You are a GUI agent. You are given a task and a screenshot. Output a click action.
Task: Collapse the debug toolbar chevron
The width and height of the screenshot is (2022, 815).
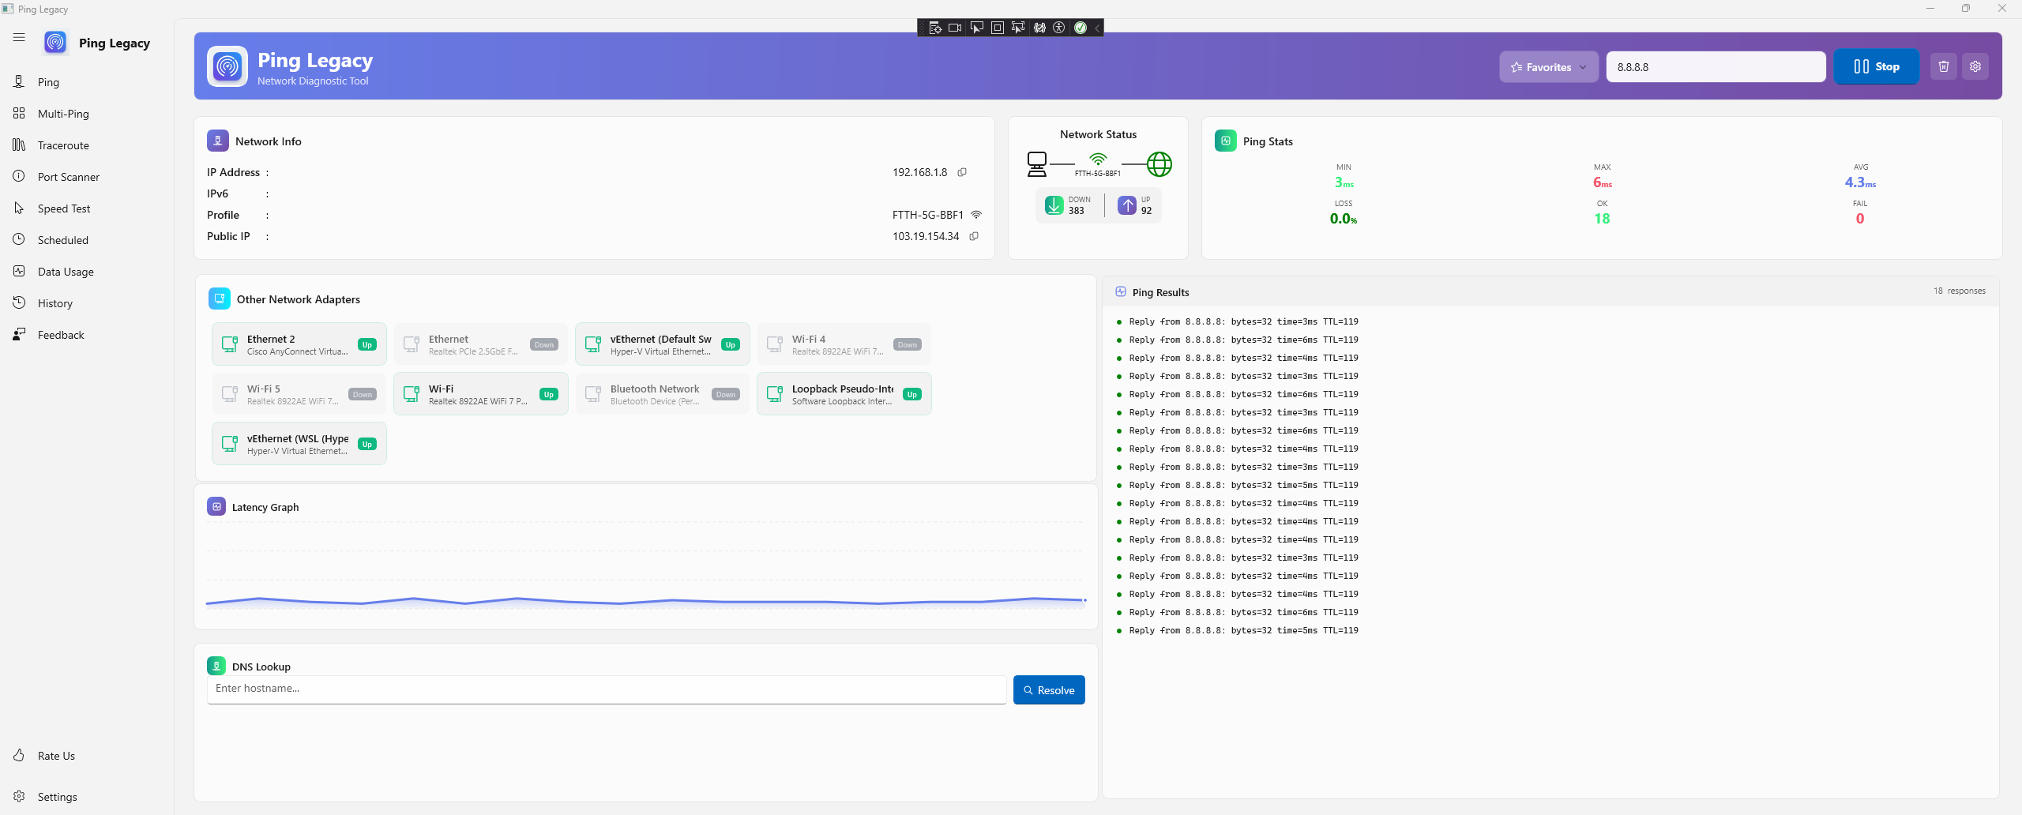[1097, 28]
